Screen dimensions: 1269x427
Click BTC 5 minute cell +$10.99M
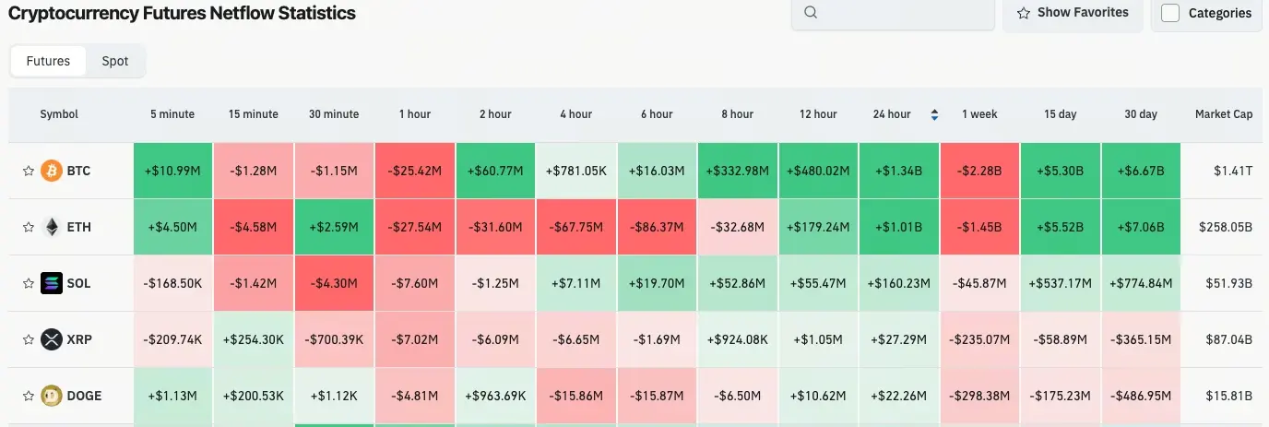click(x=172, y=171)
